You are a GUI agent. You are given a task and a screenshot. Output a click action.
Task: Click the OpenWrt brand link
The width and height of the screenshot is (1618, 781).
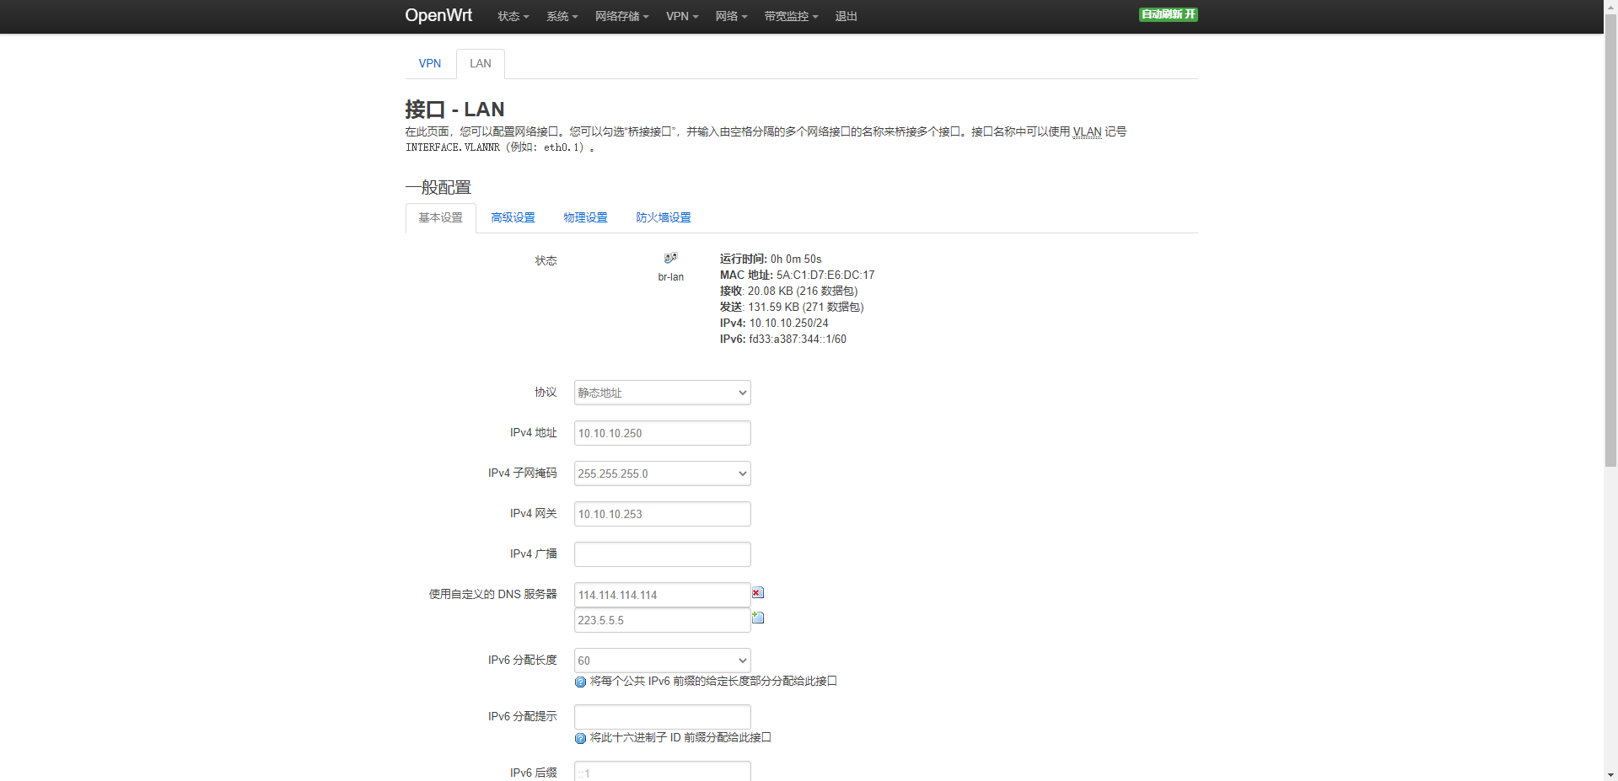pyautogui.click(x=438, y=15)
